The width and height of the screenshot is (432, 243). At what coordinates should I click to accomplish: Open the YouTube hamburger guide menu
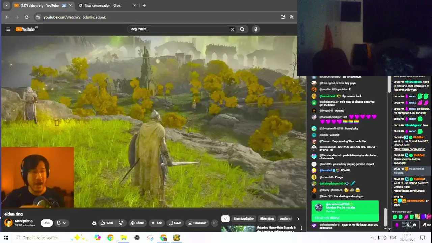[x=8, y=29]
